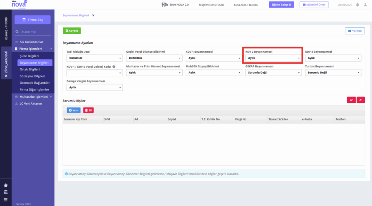Open the hamburger menu icon
Viewport: 372px width, 206px height.
[x=6, y=200]
